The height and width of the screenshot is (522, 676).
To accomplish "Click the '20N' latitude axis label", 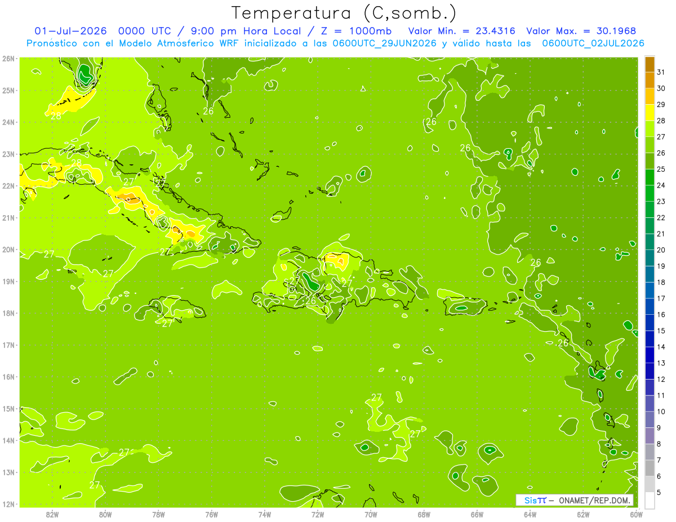I will pyautogui.click(x=8, y=249).
